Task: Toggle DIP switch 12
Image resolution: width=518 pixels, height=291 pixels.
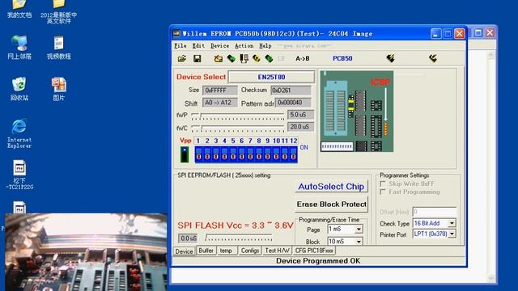Action: pyautogui.click(x=293, y=154)
